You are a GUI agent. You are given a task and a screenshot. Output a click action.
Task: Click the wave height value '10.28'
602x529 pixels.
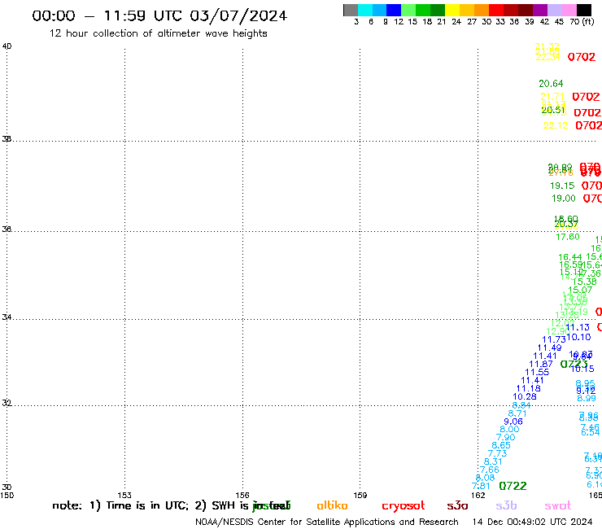pyautogui.click(x=525, y=396)
